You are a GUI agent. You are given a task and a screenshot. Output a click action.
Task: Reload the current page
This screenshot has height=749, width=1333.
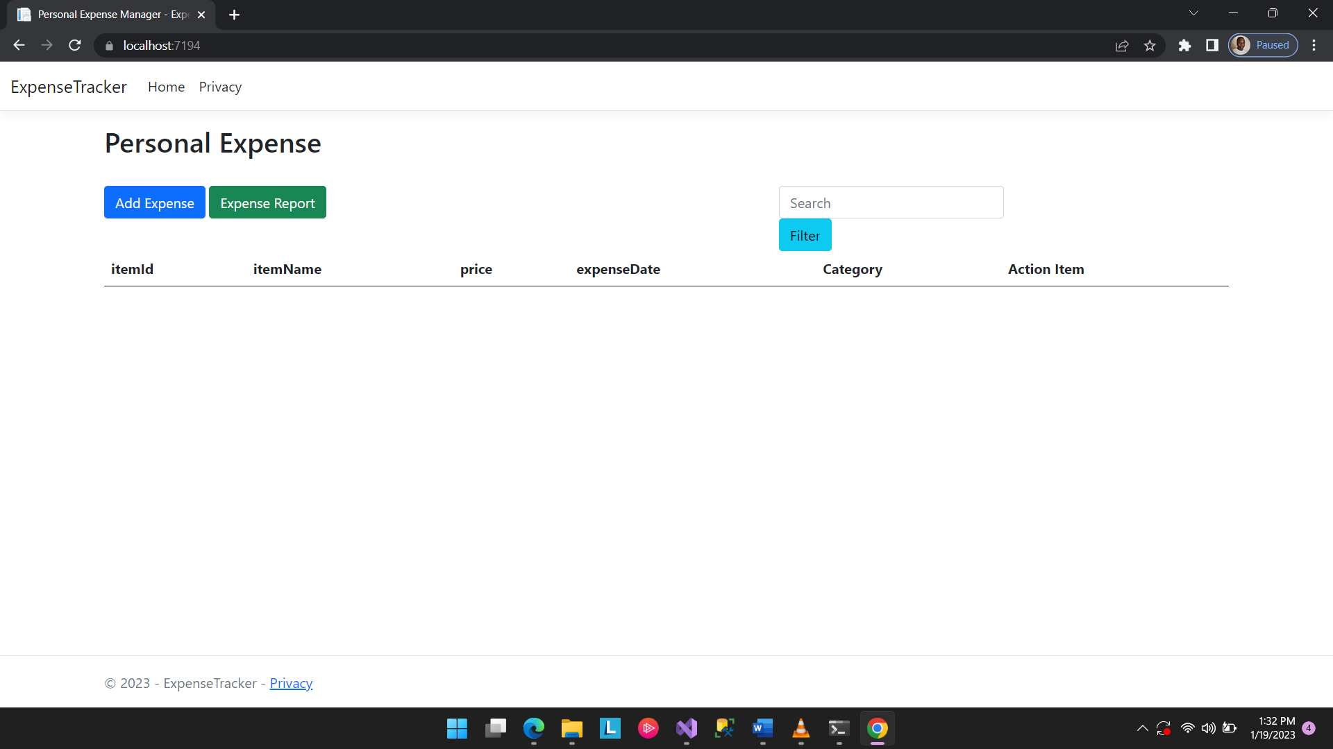click(74, 45)
